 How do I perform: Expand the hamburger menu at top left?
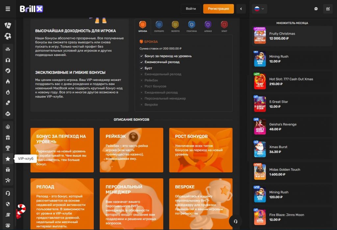click(8, 9)
